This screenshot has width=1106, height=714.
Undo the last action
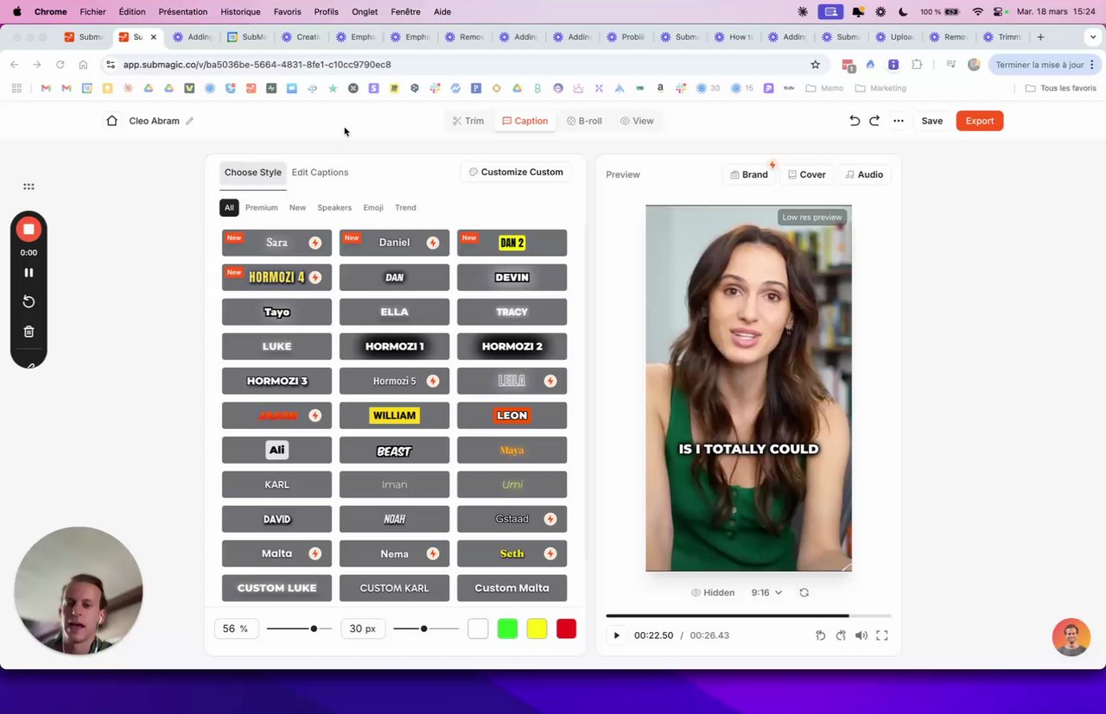pyautogui.click(x=855, y=121)
